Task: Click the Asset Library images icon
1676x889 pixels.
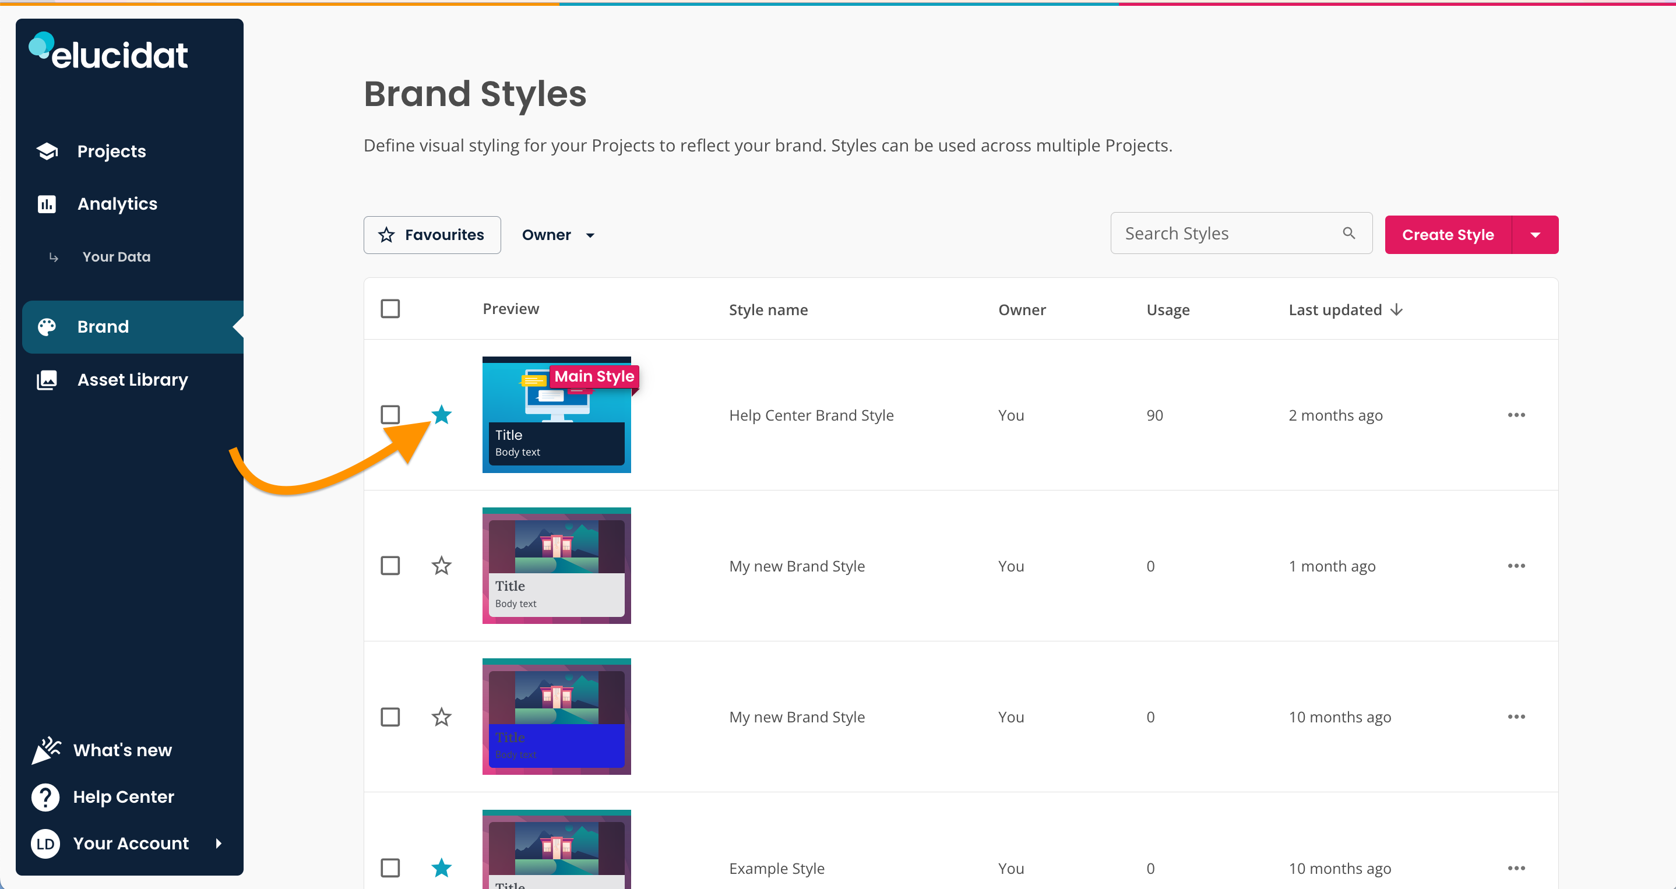Action: pos(47,380)
